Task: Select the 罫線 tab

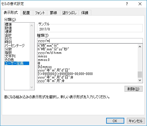Action: point(54,13)
